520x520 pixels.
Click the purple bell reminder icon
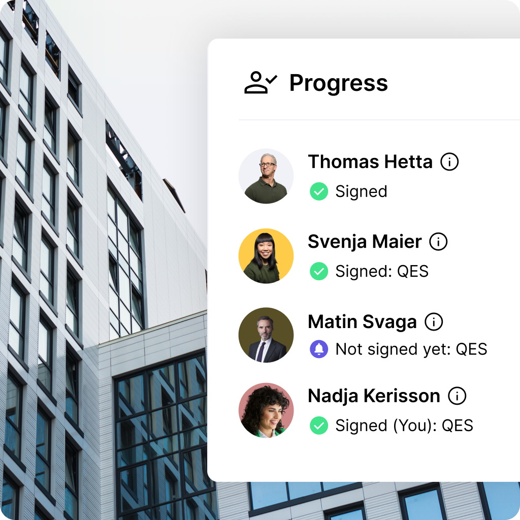click(319, 349)
